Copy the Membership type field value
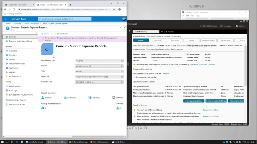 tap(122, 61)
